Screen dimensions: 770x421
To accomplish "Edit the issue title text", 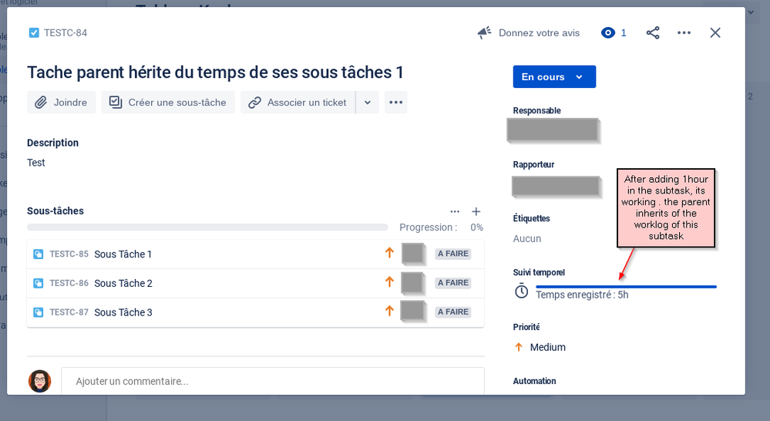I will pyautogui.click(x=215, y=72).
